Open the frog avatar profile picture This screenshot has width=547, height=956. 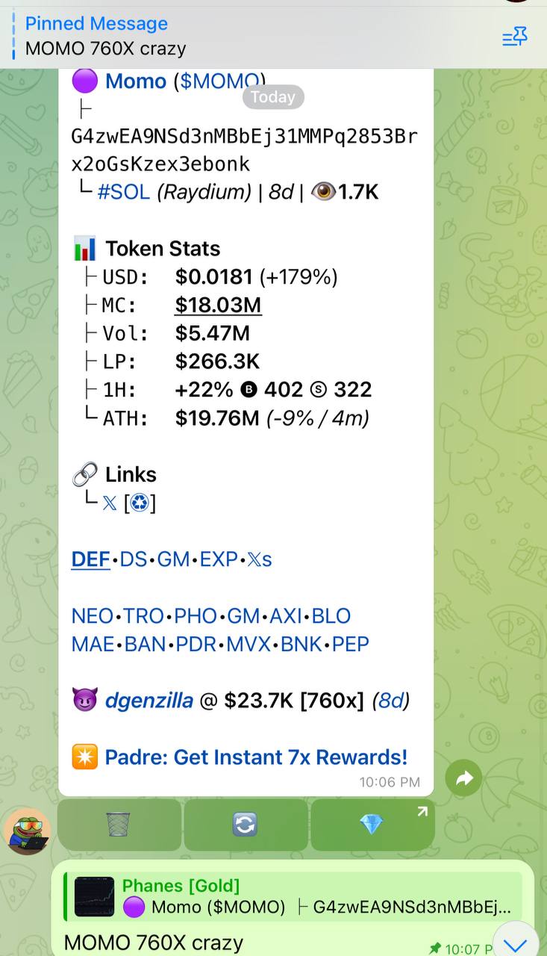click(x=28, y=831)
